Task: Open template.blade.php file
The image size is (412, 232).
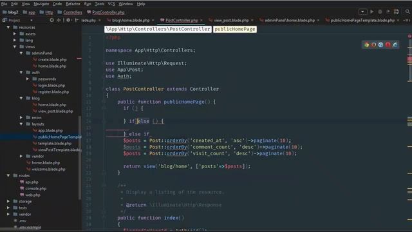Action: [x=55, y=143]
